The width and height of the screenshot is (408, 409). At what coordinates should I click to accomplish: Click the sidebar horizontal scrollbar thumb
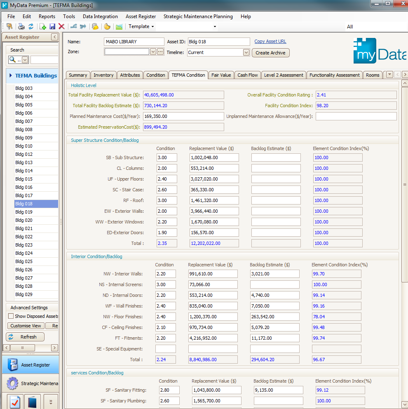coord(22,348)
